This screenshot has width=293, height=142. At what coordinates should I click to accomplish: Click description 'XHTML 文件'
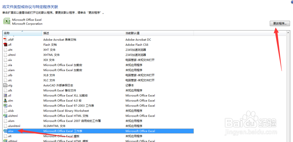click(52, 55)
